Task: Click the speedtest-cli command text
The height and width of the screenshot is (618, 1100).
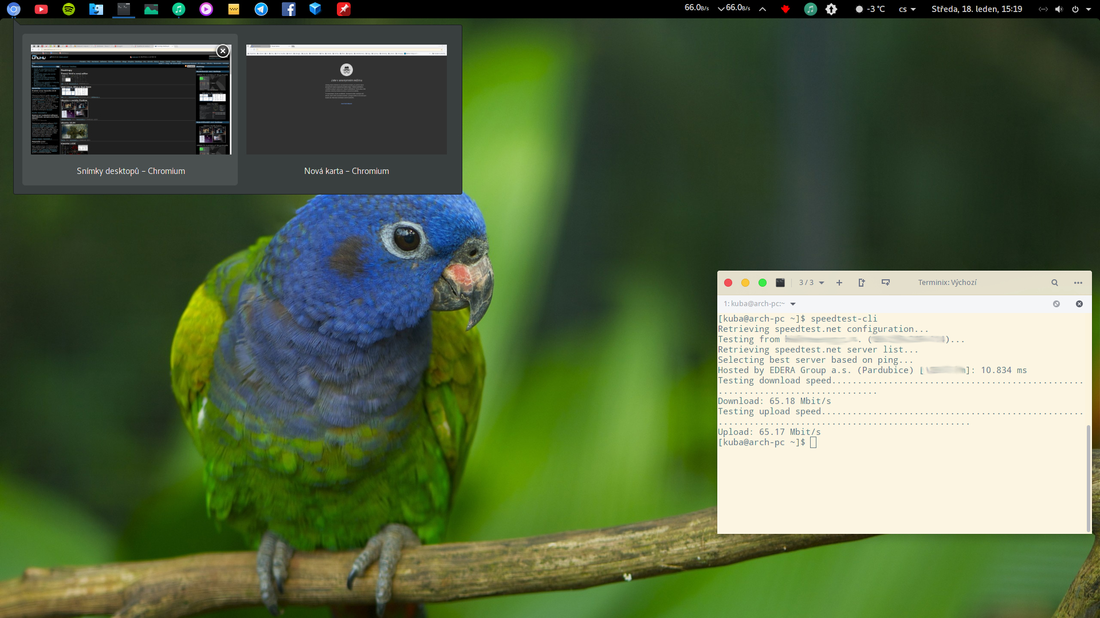Action: click(x=844, y=319)
